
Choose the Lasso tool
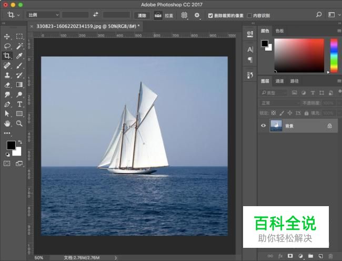click(7, 46)
